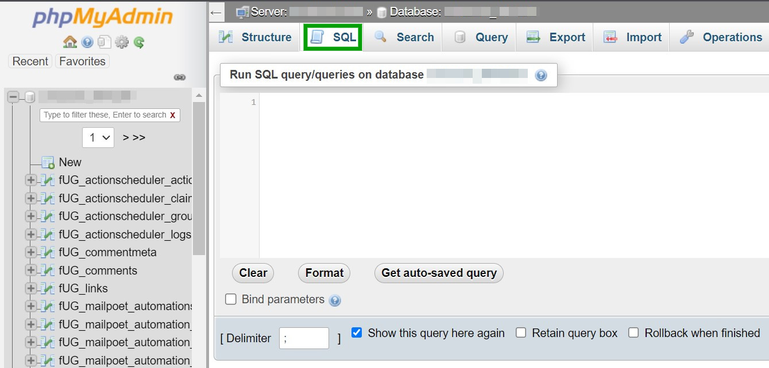The width and height of the screenshot is (769, 368).
Task: Click the help icon beside Bind parameters
Action: [335, 300]
